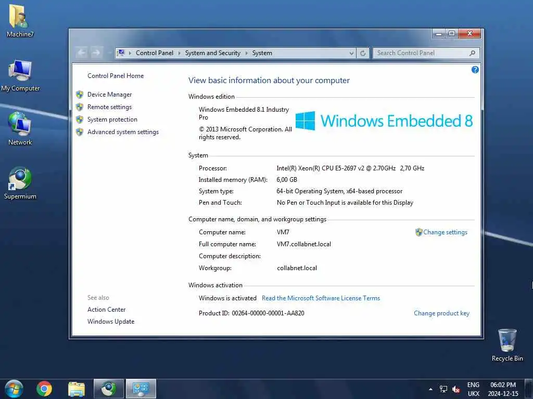Click the Back navigation arrow
The image size is (533, 399).
click(x=82, y=52)
